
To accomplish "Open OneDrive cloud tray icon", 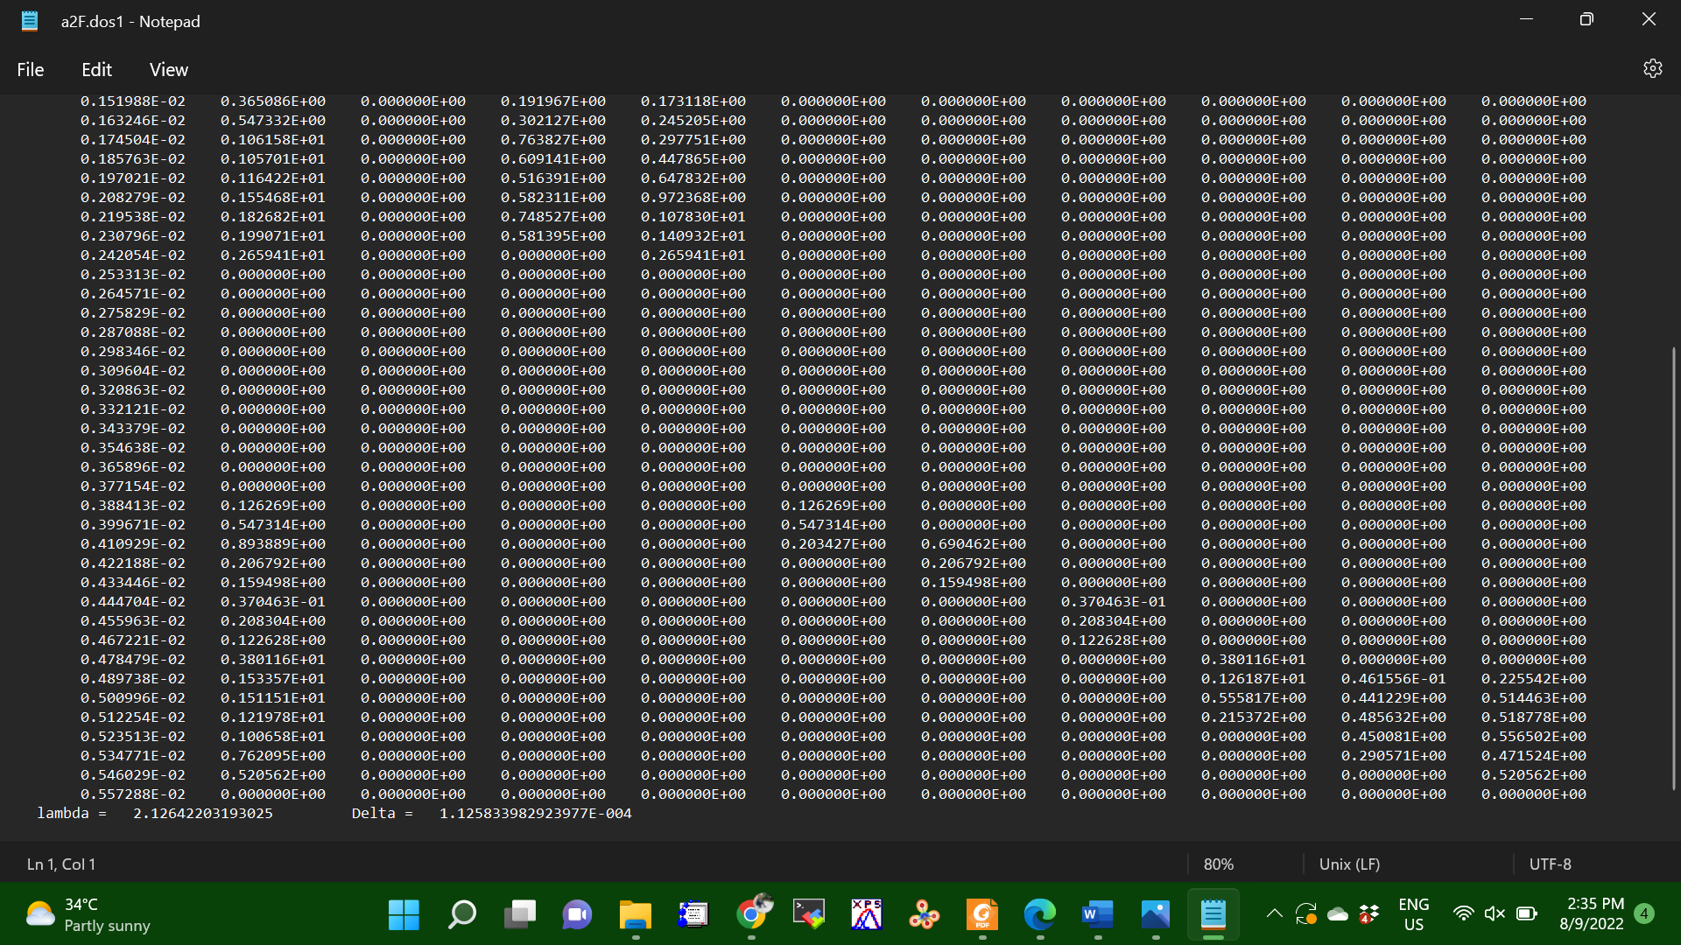I will [x=1338, y=914].
